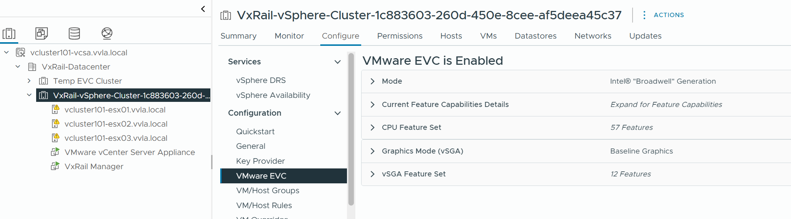Open Hosts and Clusters inventory view icon
The image size is (791, 219).
9,33
